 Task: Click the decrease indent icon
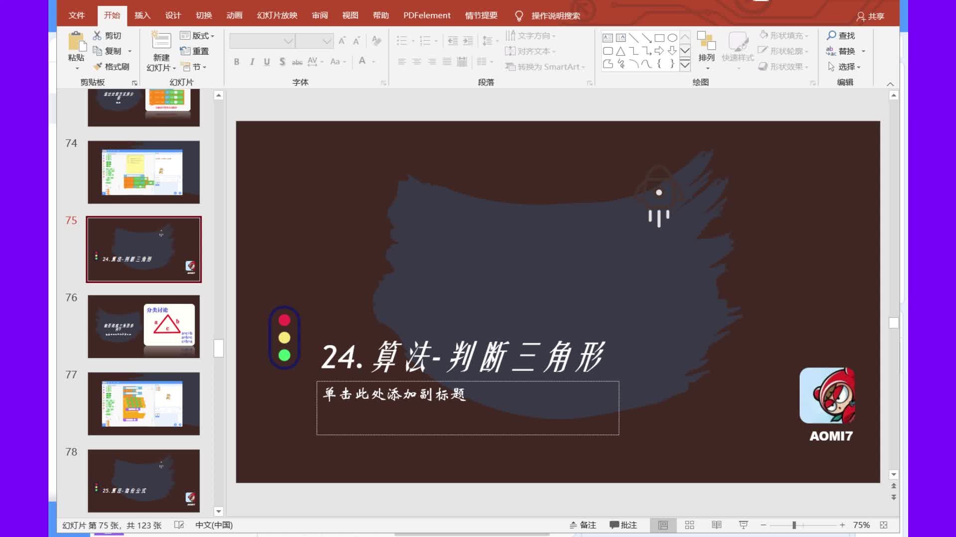pyautogui.click(x=453, y=41)
